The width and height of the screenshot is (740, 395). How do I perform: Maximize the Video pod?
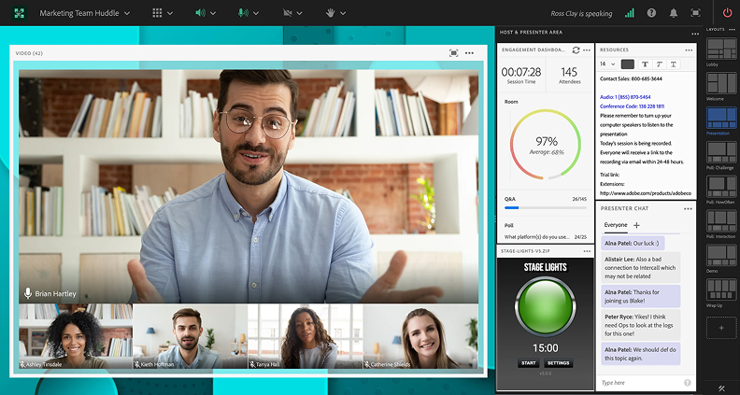pos(453,53)
